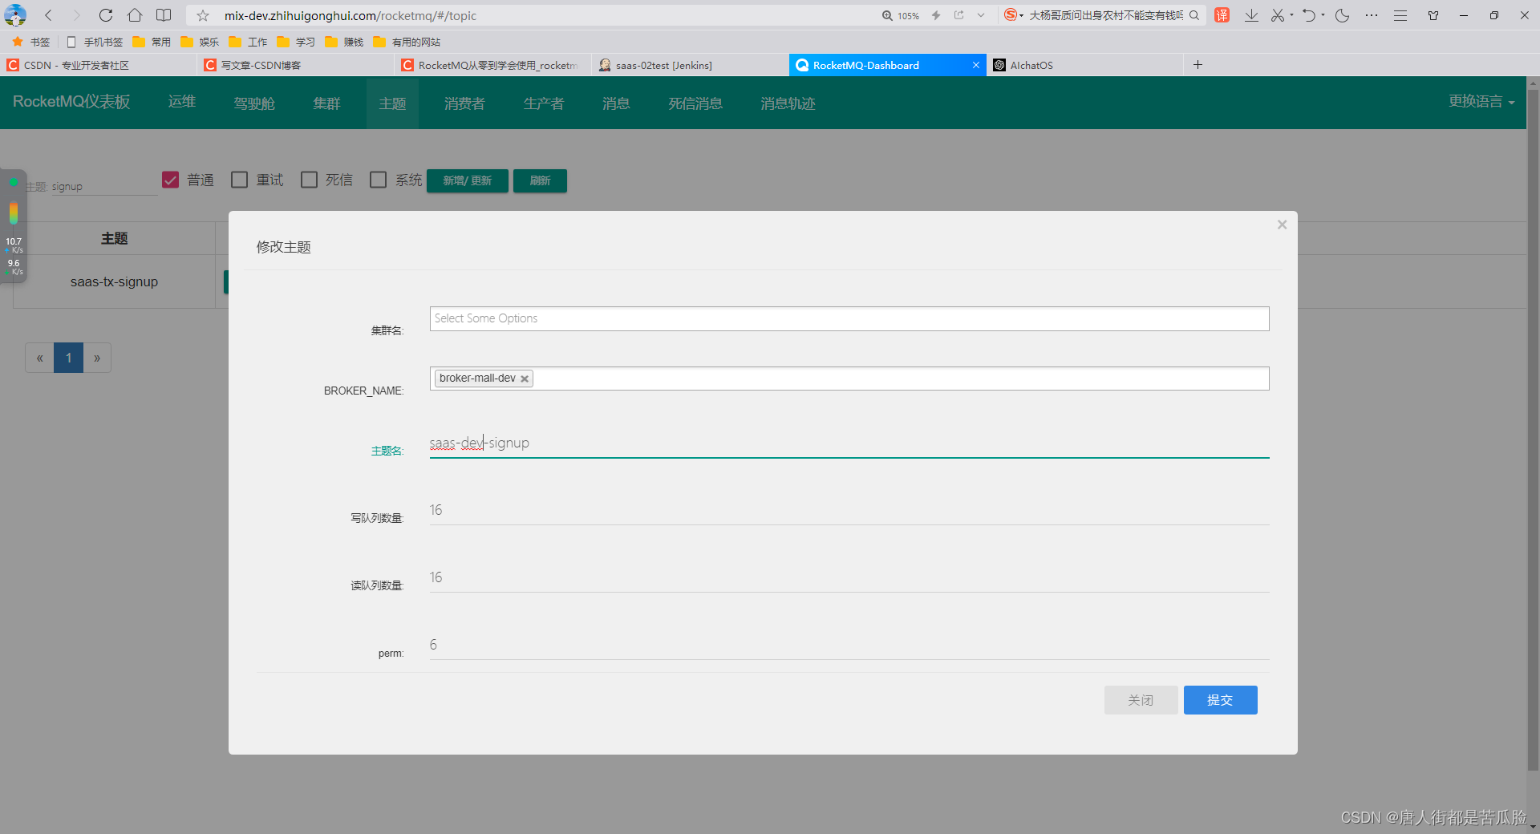Open the 驾驶舱 nav menu item

(254, 103)
